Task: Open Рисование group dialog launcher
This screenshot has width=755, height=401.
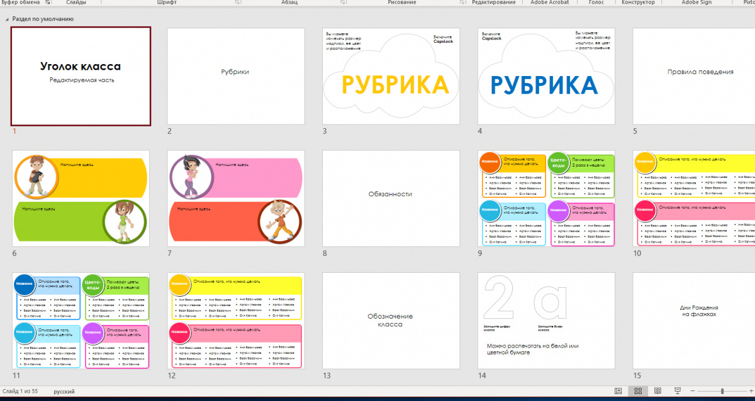Action: tap(463, 3)
